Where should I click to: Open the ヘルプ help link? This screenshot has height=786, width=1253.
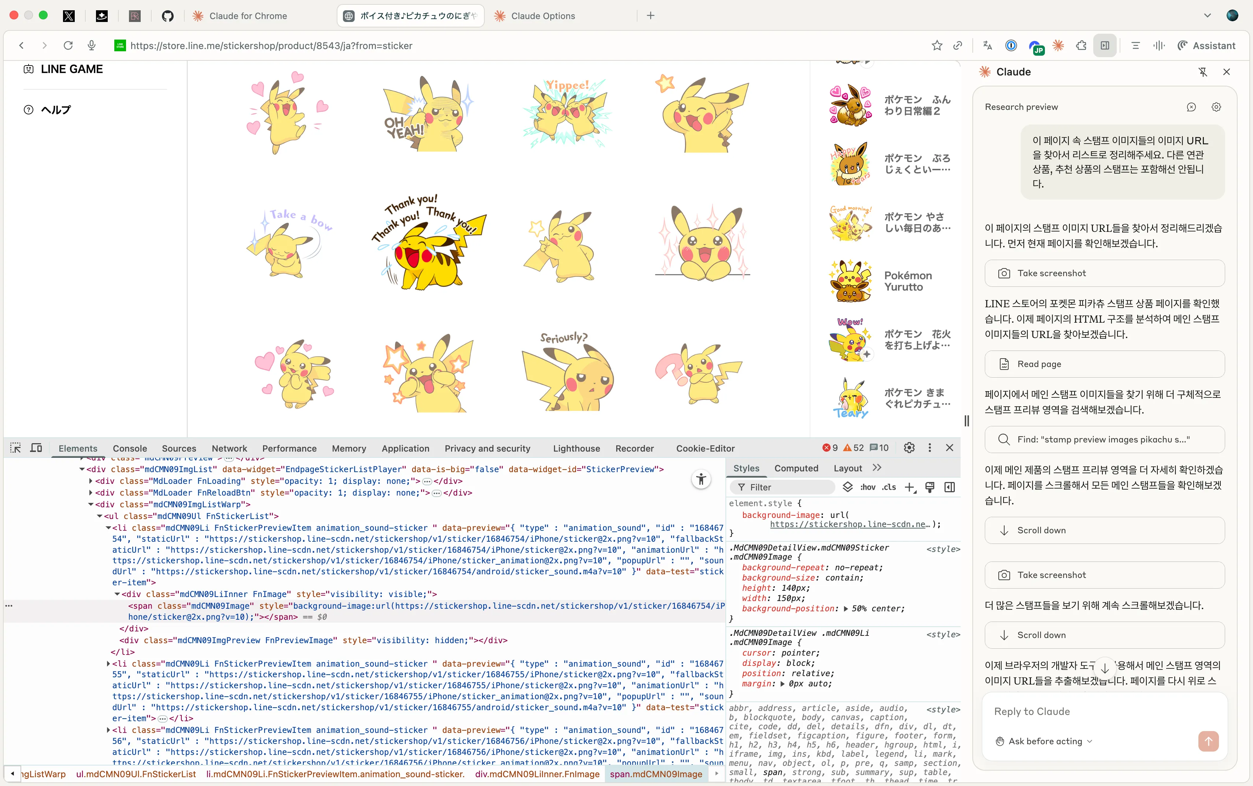48,110
